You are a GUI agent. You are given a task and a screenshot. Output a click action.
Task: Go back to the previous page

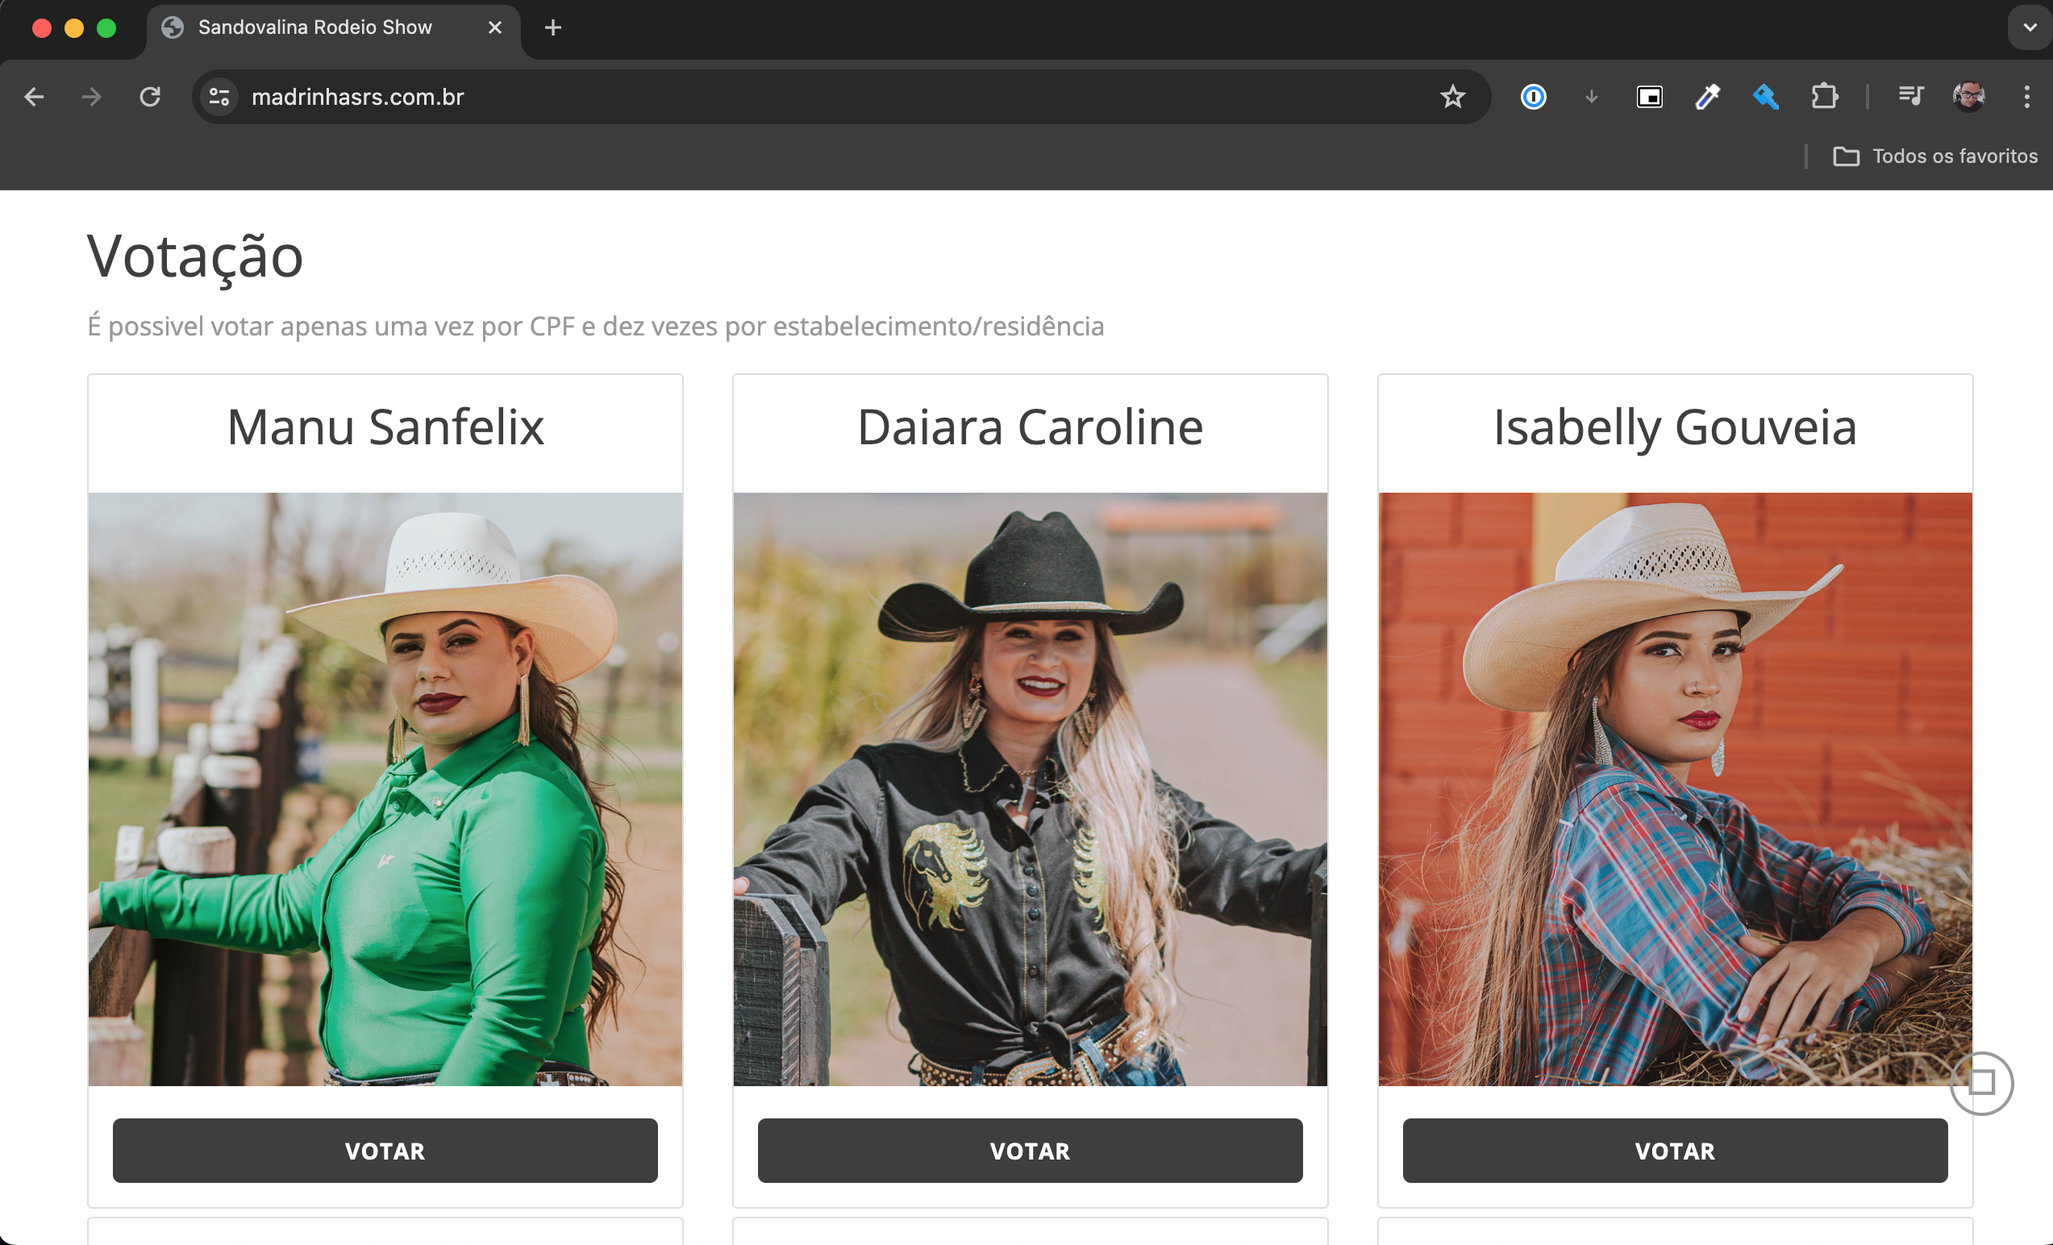34,97
